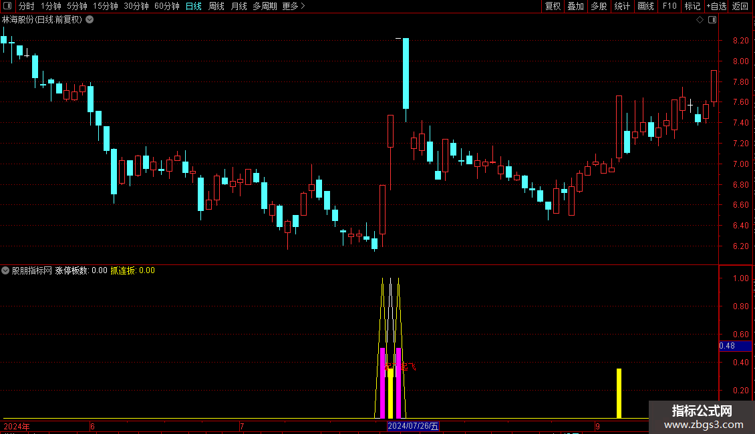Add stock via +自选 button
This screenshot has width=755, height=434.
click(x=716, y=6)
